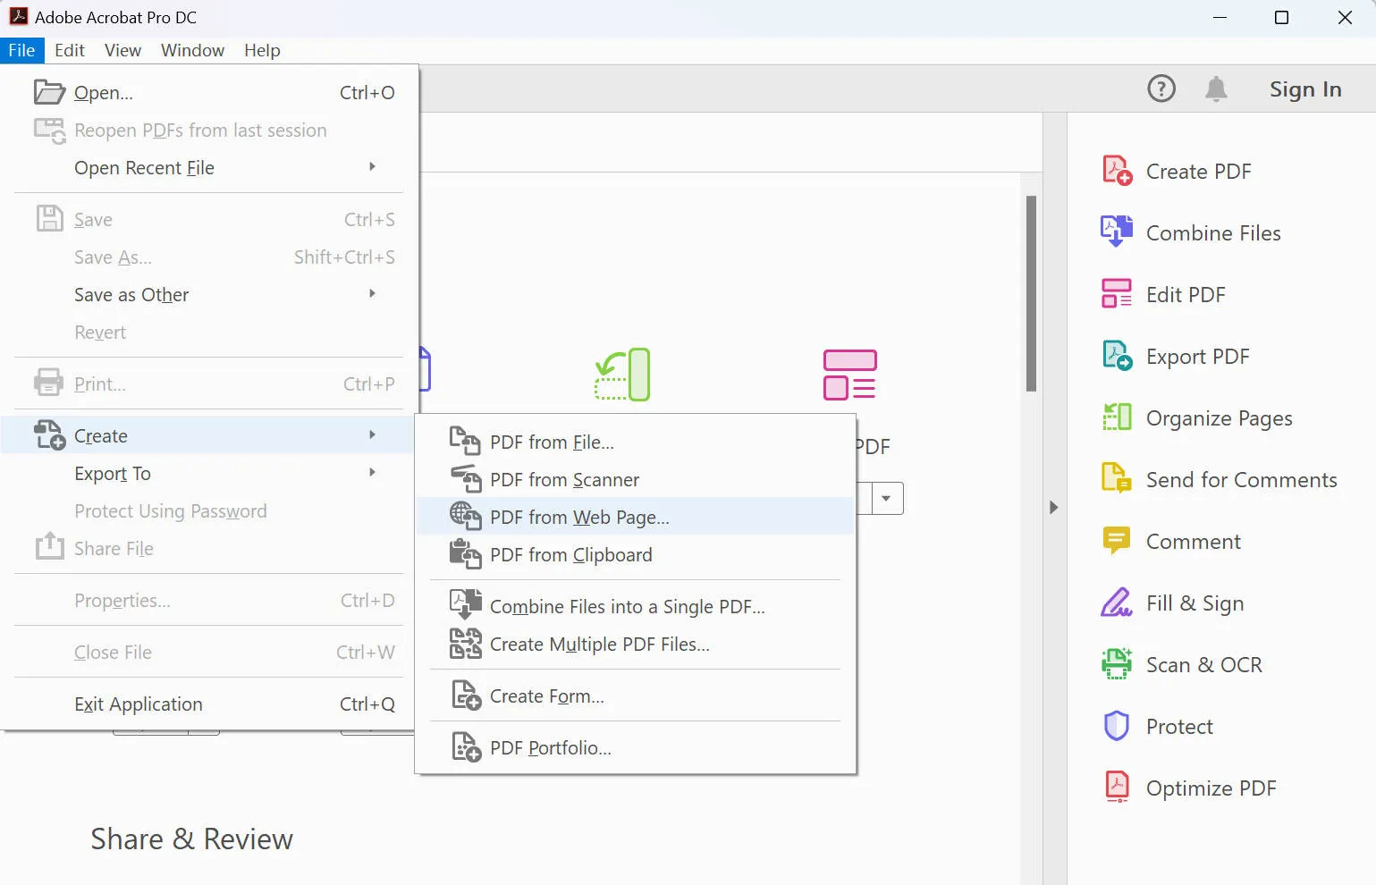
Task: Open the Optimize PDF tool
Action: point(1211,788)
